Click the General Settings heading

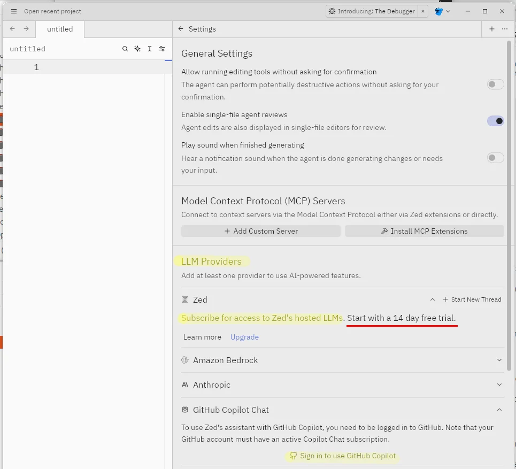coord(217,53)
